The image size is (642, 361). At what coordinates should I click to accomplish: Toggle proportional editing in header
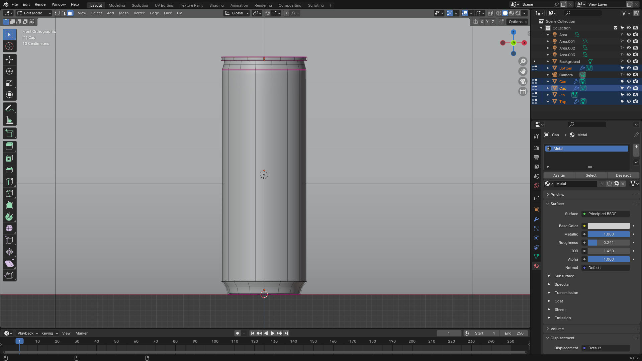pyautogui.click(x=286, y=13)
